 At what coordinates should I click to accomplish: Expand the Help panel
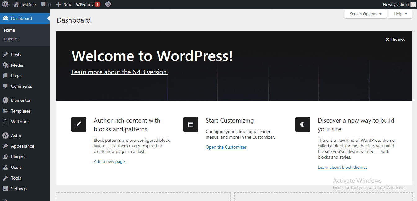click(x=400, y=14)
